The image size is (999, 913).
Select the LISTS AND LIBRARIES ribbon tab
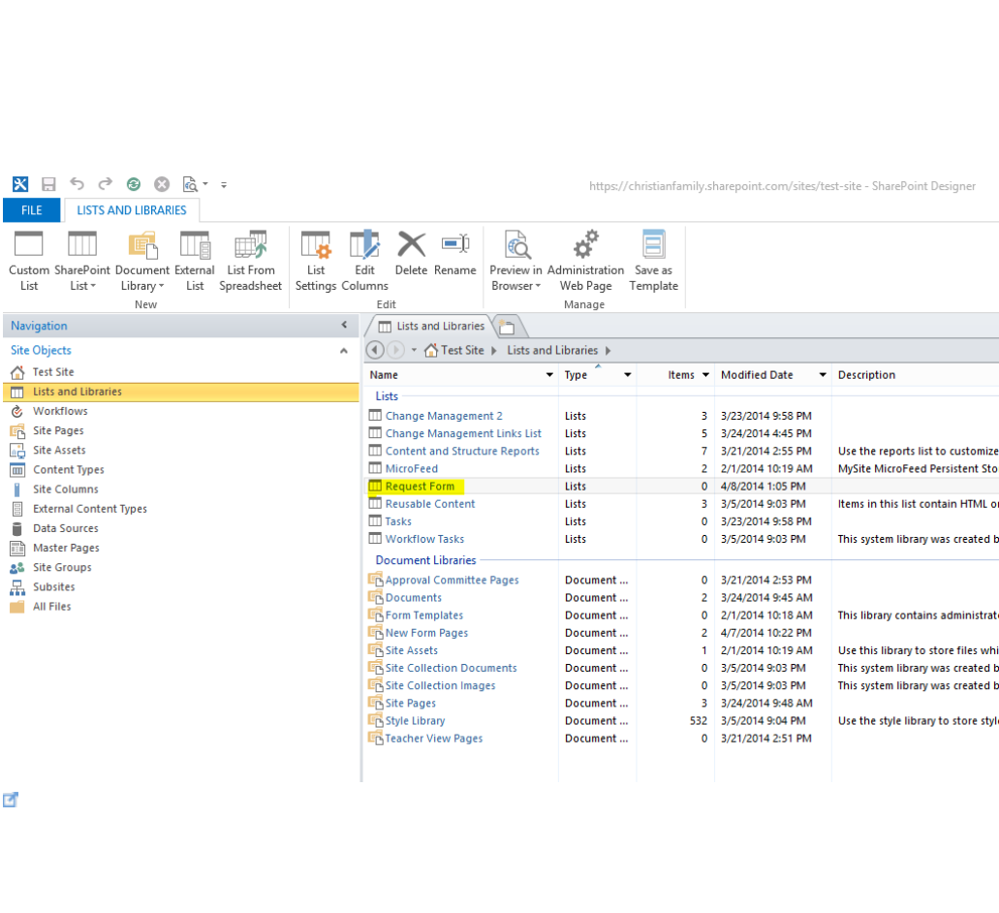pos(132,210)
